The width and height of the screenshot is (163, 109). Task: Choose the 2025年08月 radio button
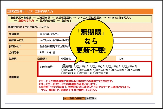coord(110,70)
